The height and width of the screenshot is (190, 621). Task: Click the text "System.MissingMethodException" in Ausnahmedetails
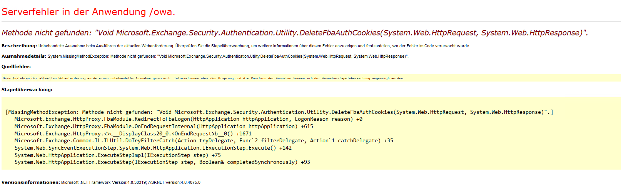click(78, 56)
